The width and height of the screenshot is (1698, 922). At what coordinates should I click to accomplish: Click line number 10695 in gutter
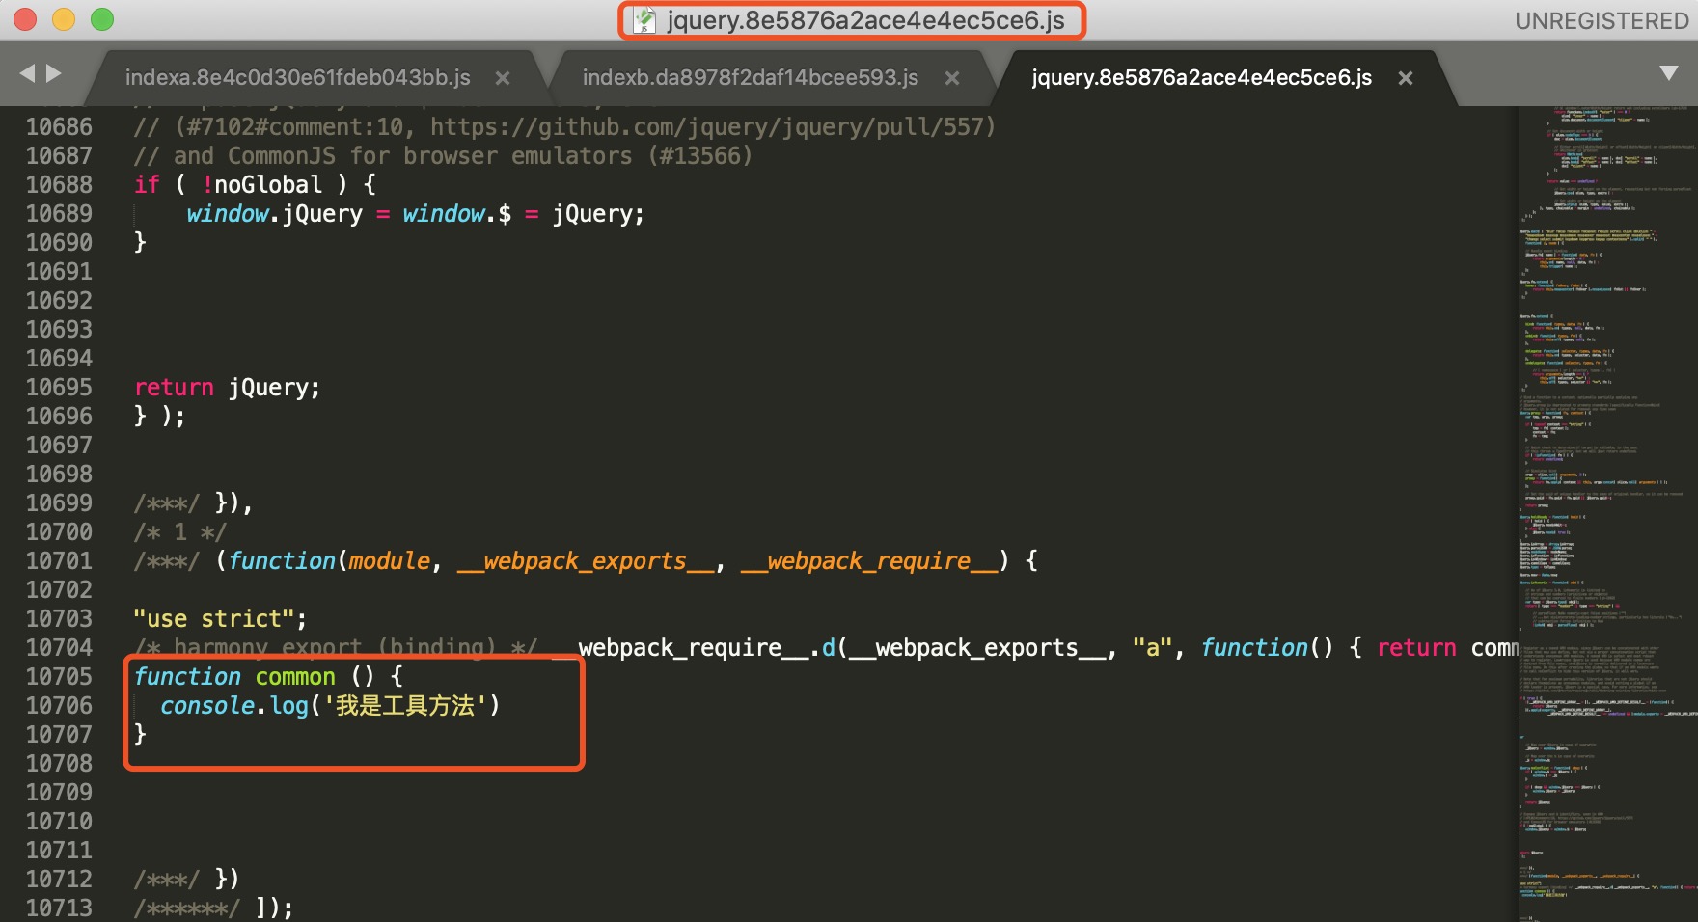(x=59, y=387)
